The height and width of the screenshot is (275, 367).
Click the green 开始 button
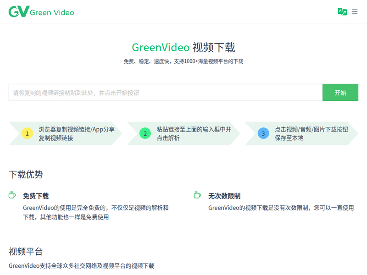[x=340, y=93]
